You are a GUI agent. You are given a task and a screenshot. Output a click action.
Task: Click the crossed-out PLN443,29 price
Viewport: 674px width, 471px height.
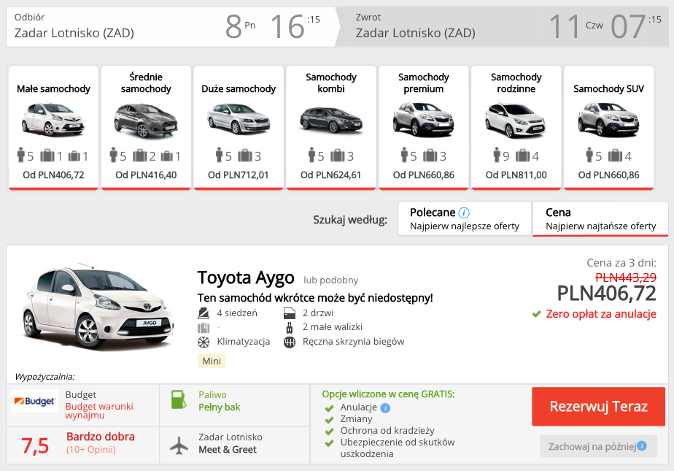pos(626,277)
